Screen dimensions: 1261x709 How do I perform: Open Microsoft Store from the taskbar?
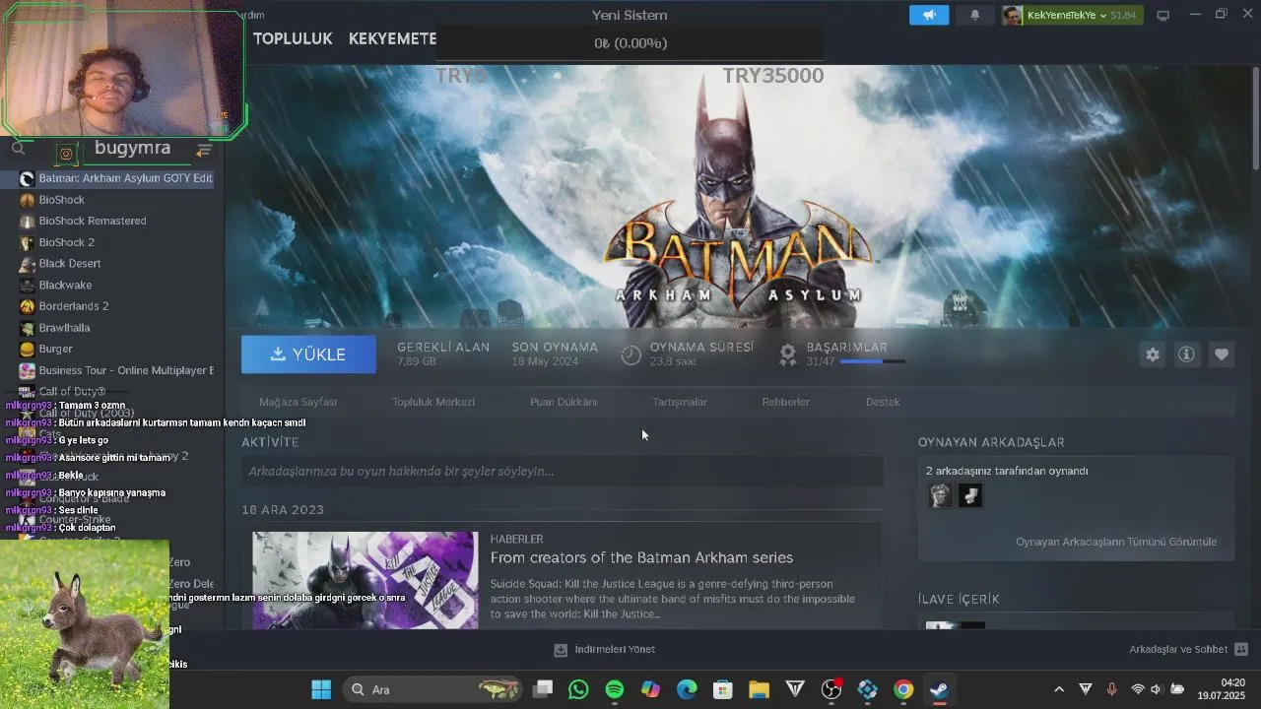723,689
